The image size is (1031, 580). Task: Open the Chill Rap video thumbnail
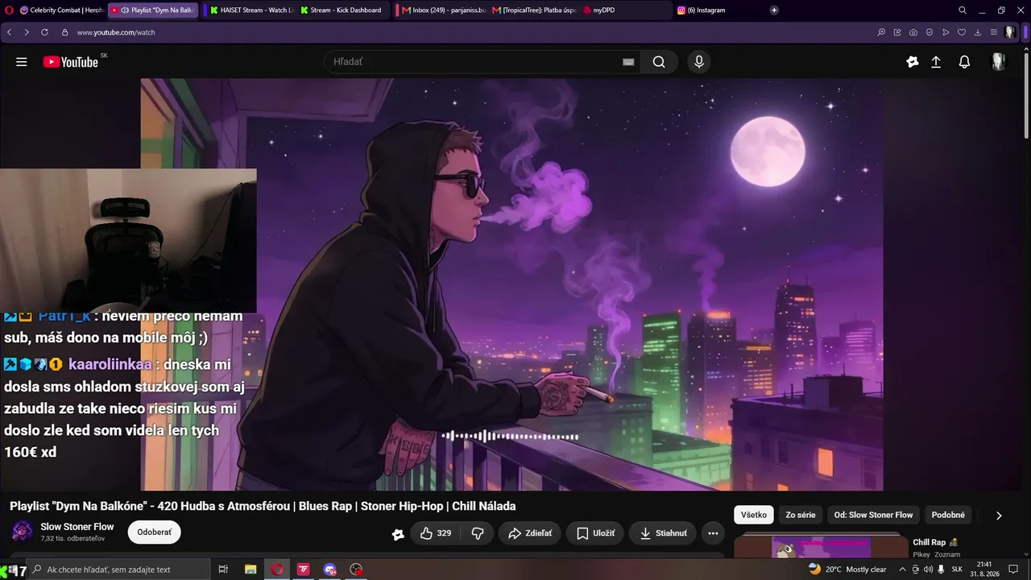pos(821,545)
